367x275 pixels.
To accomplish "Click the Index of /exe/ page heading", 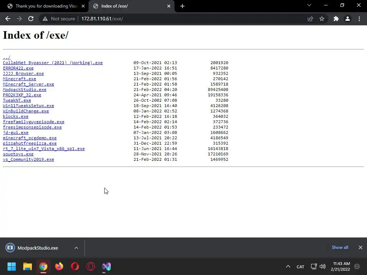I will point(35,35).
